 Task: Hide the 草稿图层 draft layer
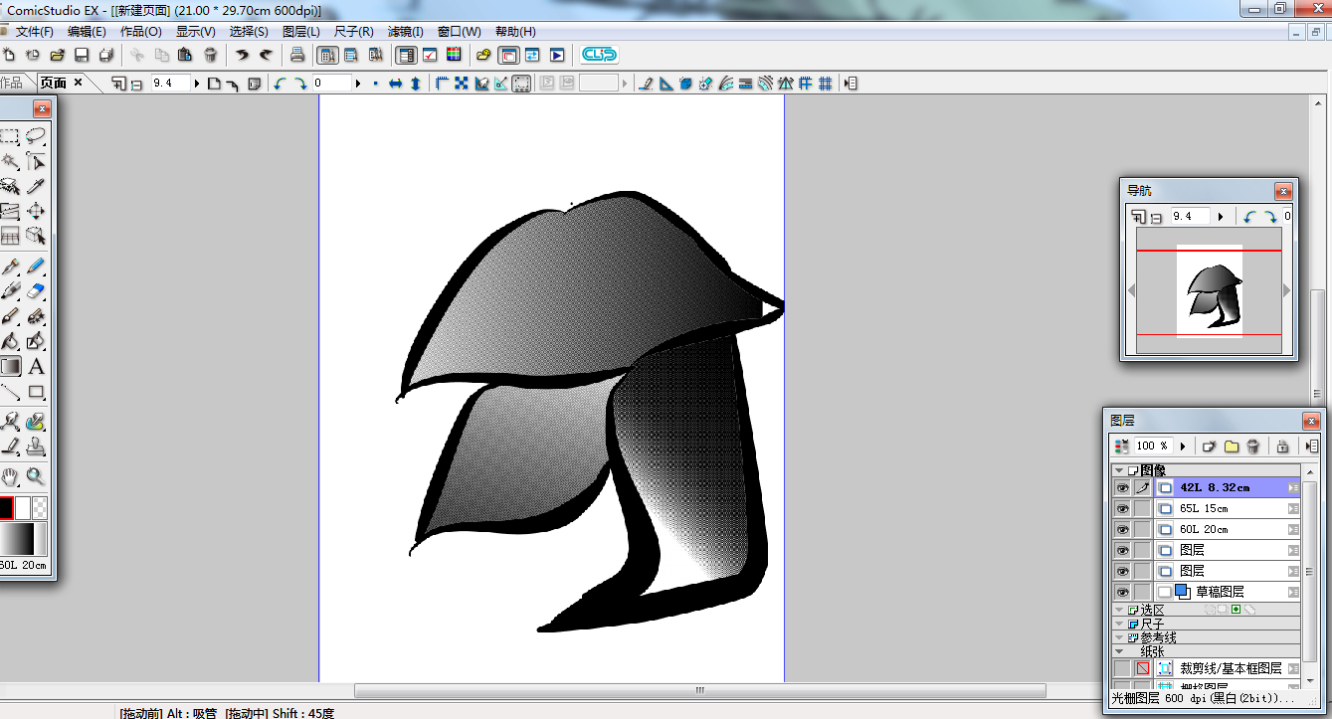point(1122,592)
